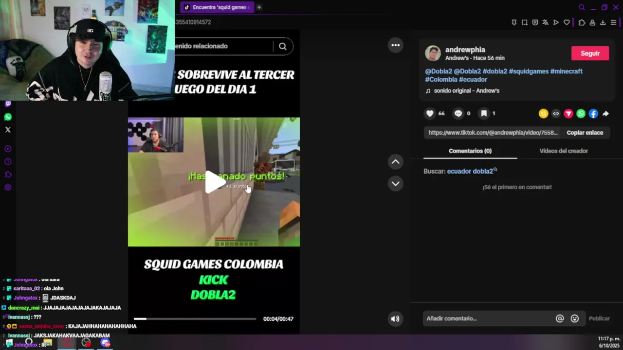
Task: Click the #Colombia hashtag
Action: pyautogui.click(x=441, y=79)
